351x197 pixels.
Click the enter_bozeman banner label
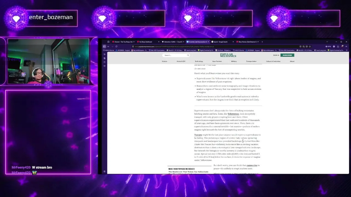tap(51, 17)
